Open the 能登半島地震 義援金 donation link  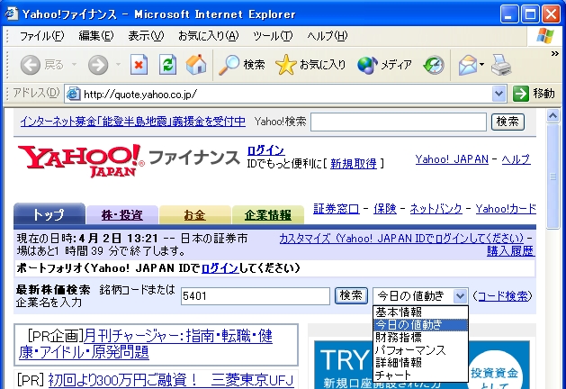(133, 122)
